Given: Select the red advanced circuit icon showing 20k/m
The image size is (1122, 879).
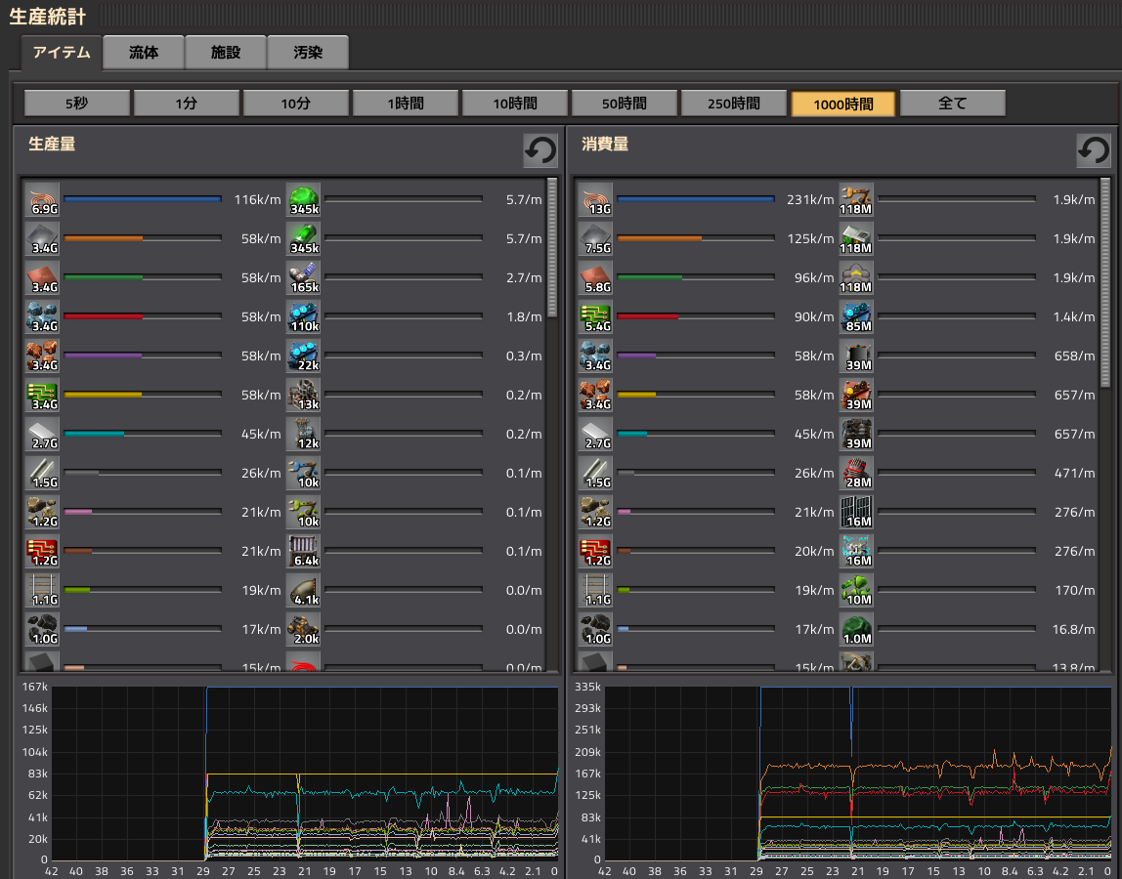Looking at the screenshot, I should pyautogui.click(x=595, y=552).
